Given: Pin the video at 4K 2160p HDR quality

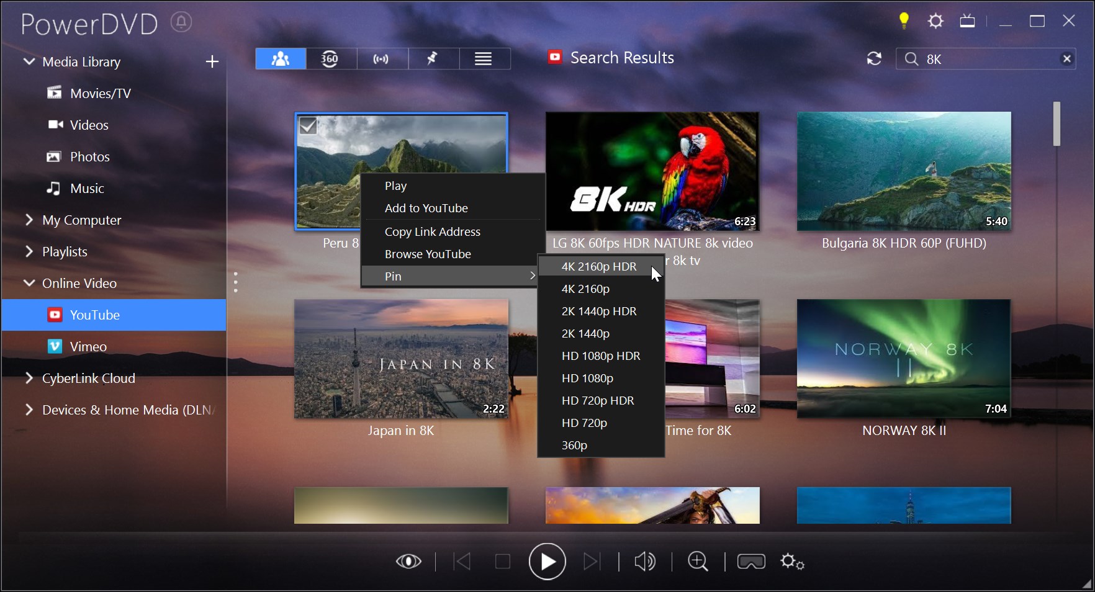Looking at the screenshot, I should coord(598,266).
